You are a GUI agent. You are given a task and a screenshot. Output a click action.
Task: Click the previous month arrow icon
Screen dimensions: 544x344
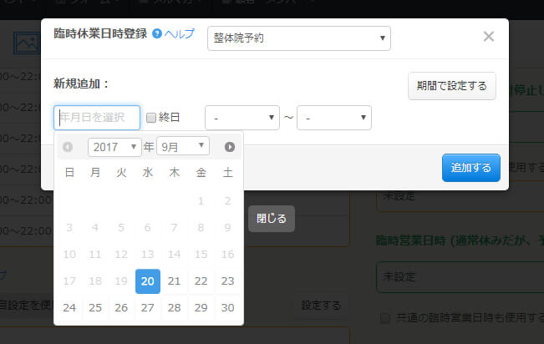click(68, 147)
